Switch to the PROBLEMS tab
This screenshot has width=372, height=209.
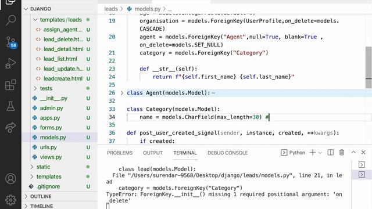(x=120, y=153)
